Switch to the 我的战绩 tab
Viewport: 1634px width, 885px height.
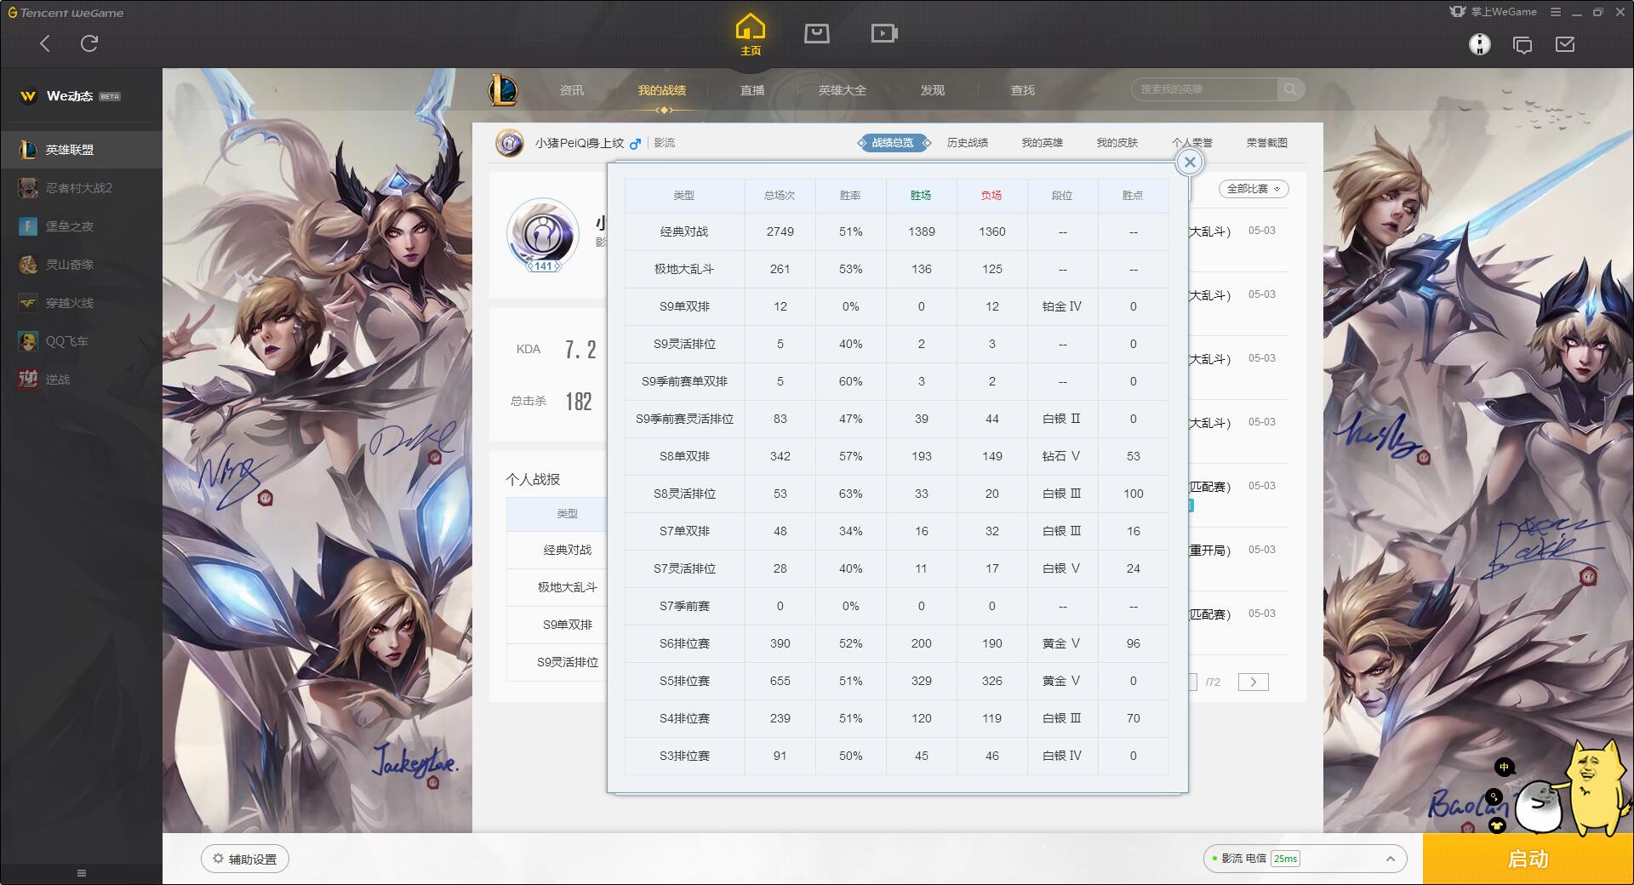point(662,90)
